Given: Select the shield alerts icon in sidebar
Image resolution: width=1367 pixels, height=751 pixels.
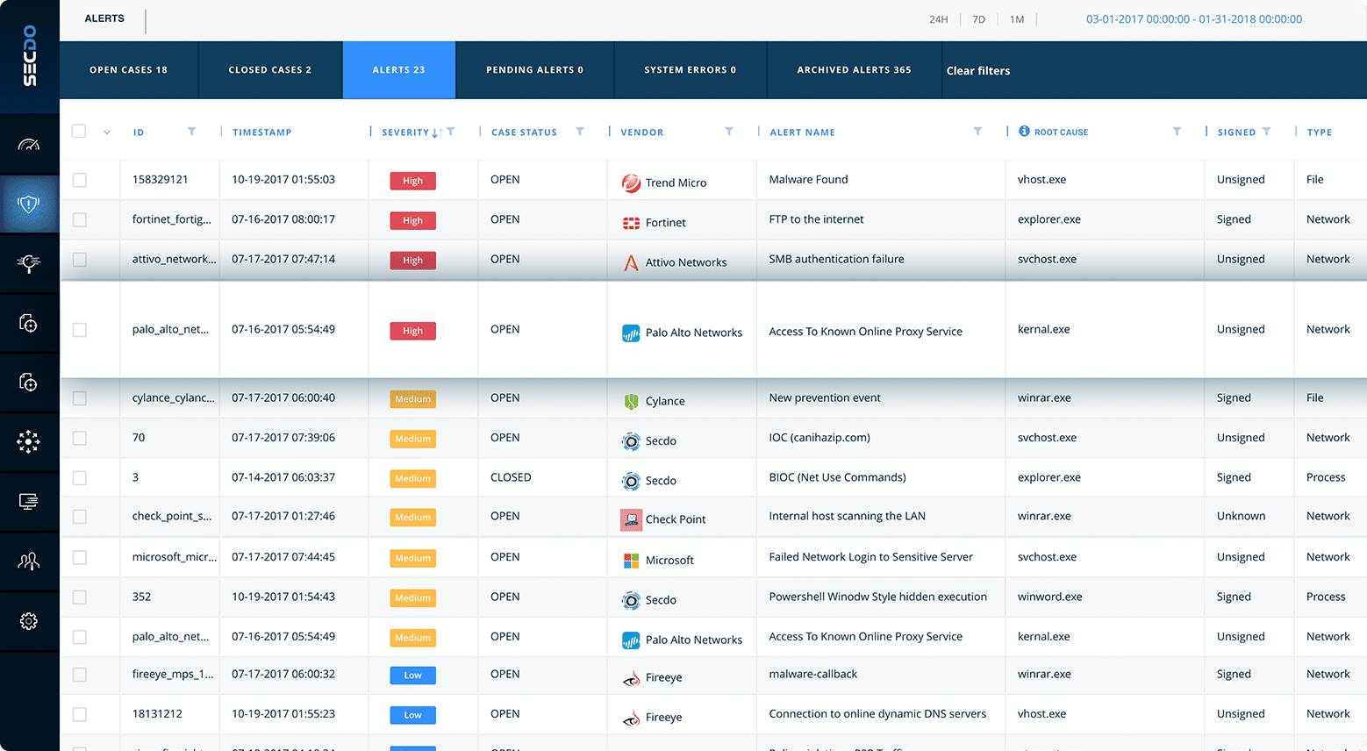Looking at the screenshot, I should 29,204.
